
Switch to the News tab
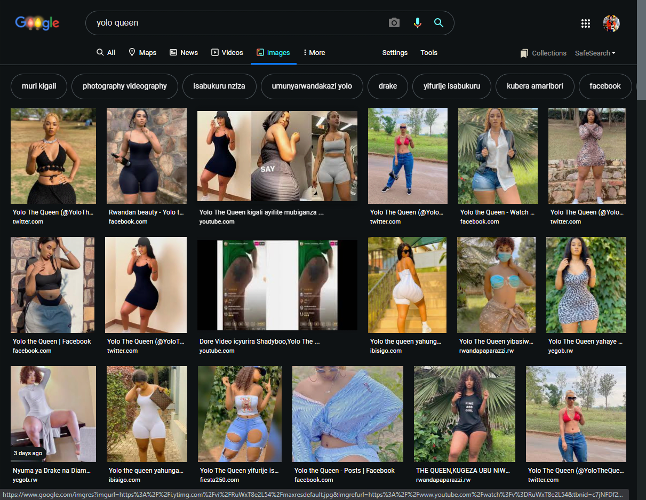184,52
